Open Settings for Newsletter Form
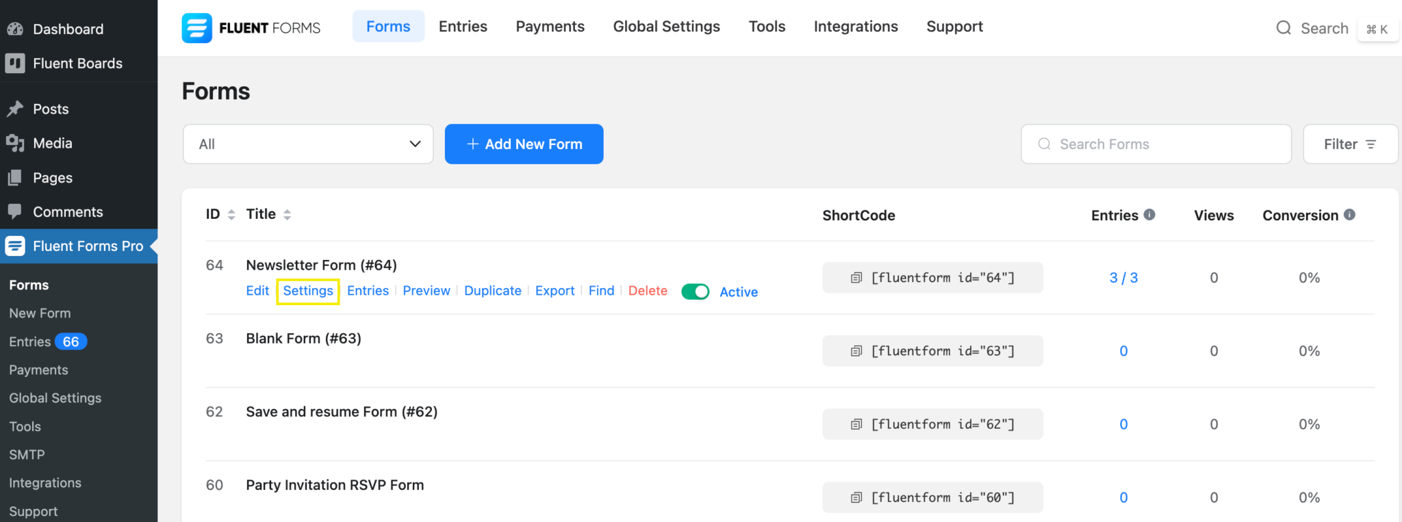 pos(308,291)
